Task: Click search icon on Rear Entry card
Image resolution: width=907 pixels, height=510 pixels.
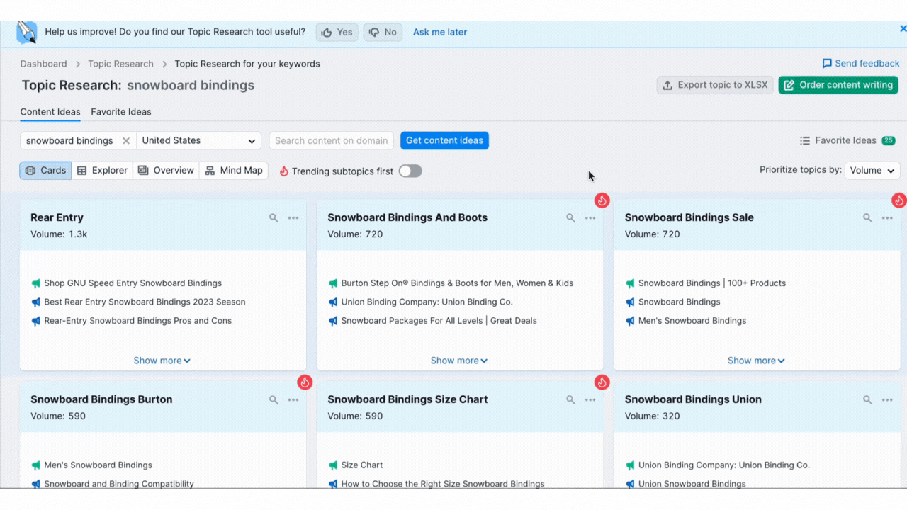Action: (274, 218)
